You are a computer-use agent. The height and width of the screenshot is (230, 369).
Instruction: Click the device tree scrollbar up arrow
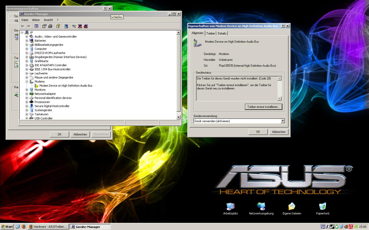[x=179, y=32]
